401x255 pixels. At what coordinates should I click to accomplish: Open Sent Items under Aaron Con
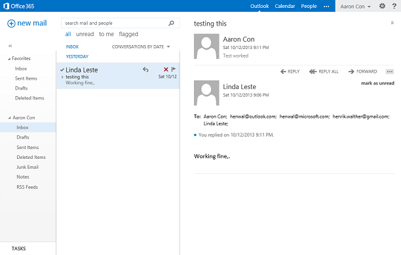(x=28, y=147)
